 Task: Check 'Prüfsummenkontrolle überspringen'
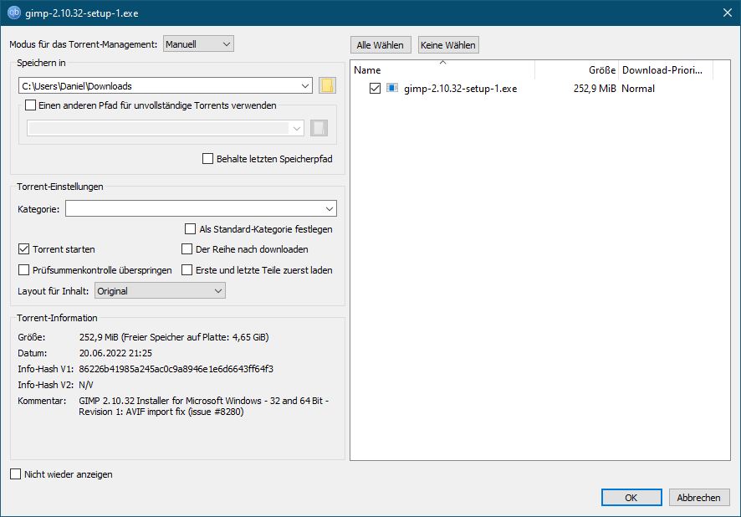tap(23, 270)
